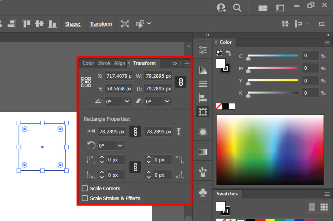Screen dimensions: 333x221
Task: Toggle constrain width and height proportions link
Action: click(181, 82)
